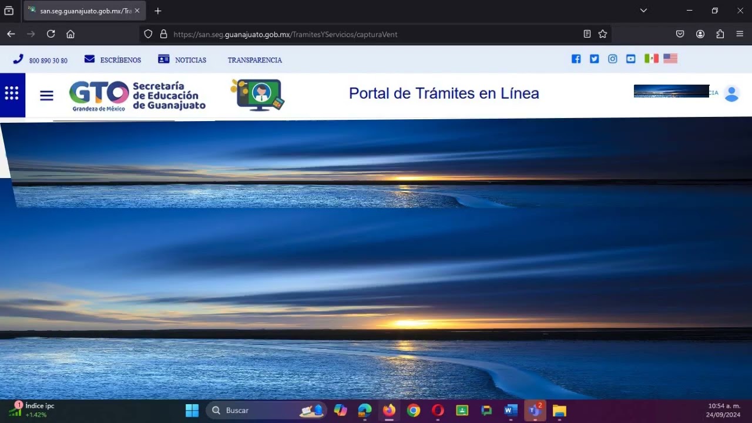Viewport: 752px width, 423px height.
Task: Click the user profile icon in header
Action: 732,93
